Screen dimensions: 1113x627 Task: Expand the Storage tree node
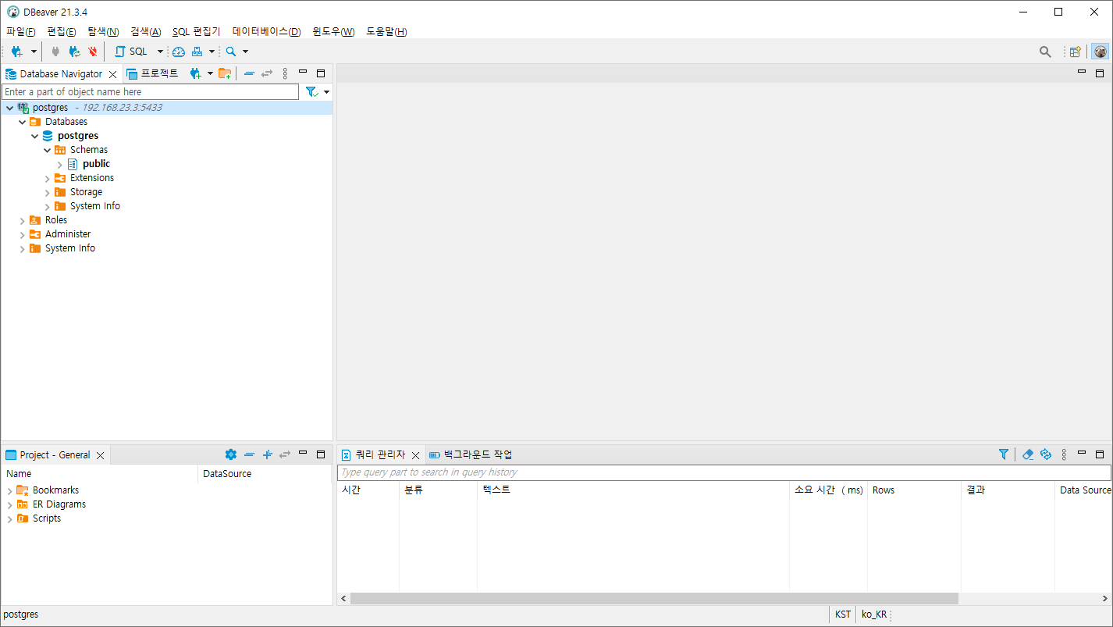point(47,193)
